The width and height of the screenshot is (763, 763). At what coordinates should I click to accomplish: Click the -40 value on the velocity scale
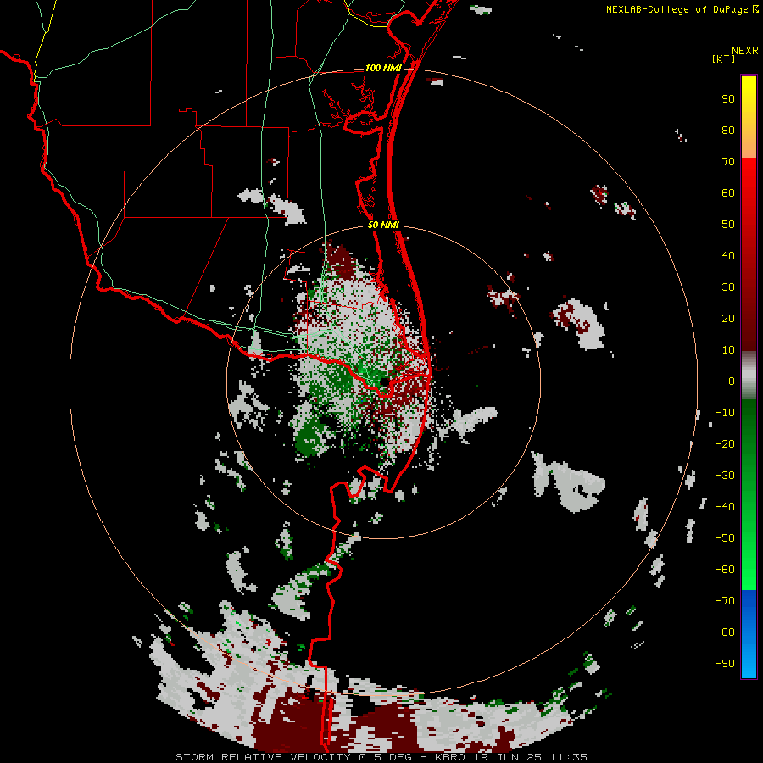(x=725, y=507)
